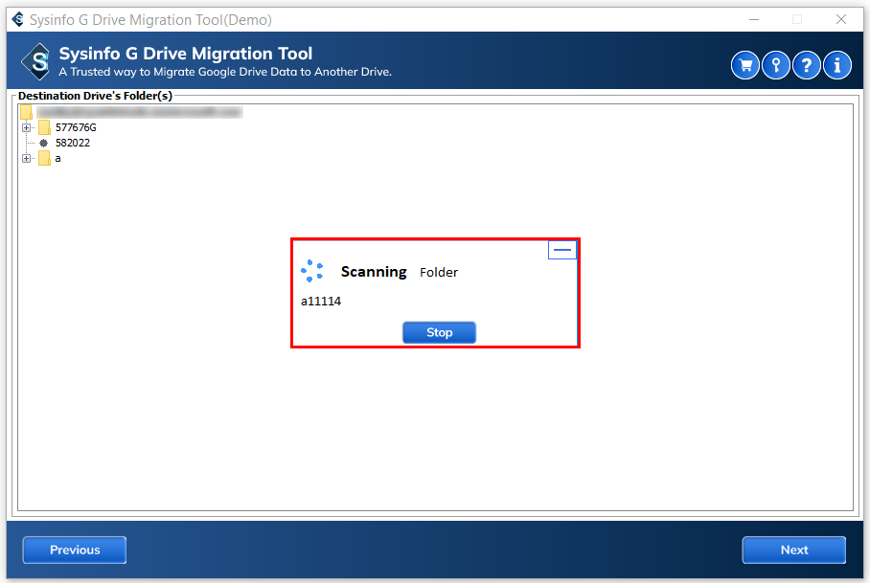This screenshot has width=870, height=583.
Task: Click the Sysinfo logo in header
Action: point(36,61)
